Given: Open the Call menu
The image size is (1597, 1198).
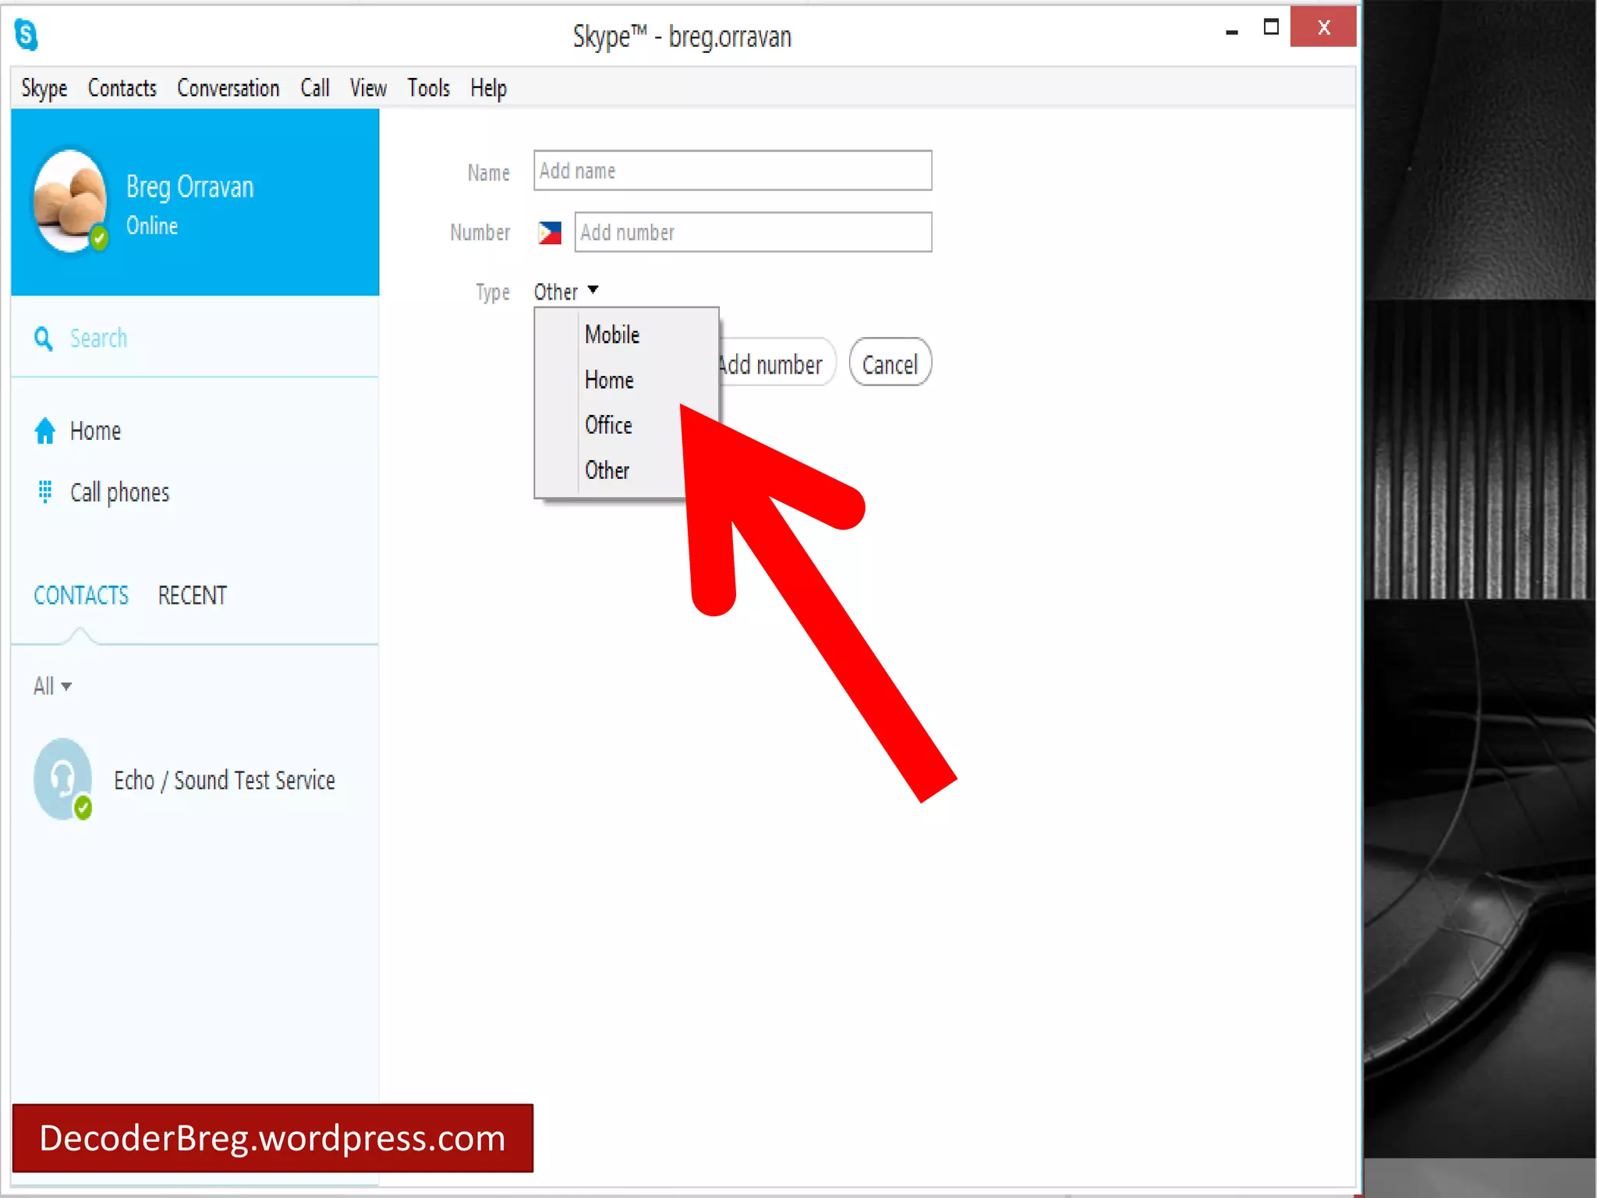Looking at the screenshot, I should [315, 88].
